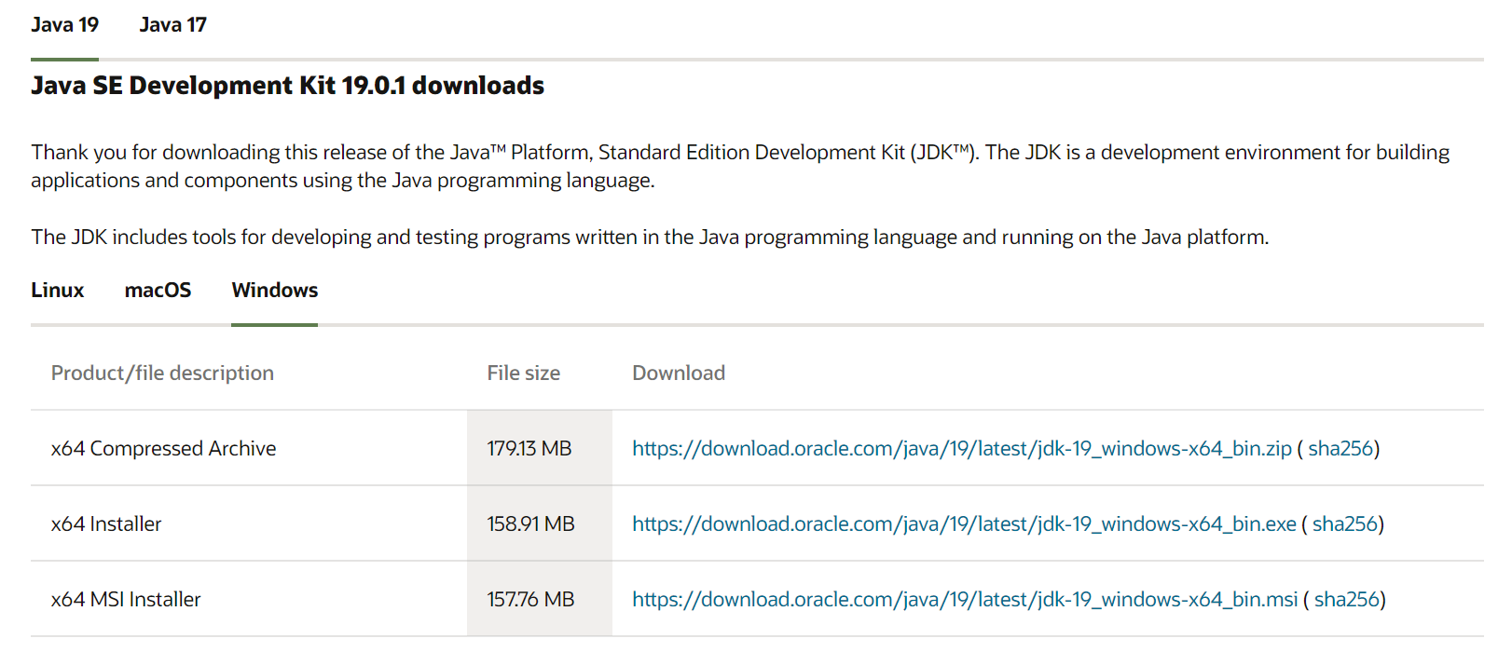Open sha256 link for the zip archive
Screen dimensions: 1498x652
(x=1340, y=449)
